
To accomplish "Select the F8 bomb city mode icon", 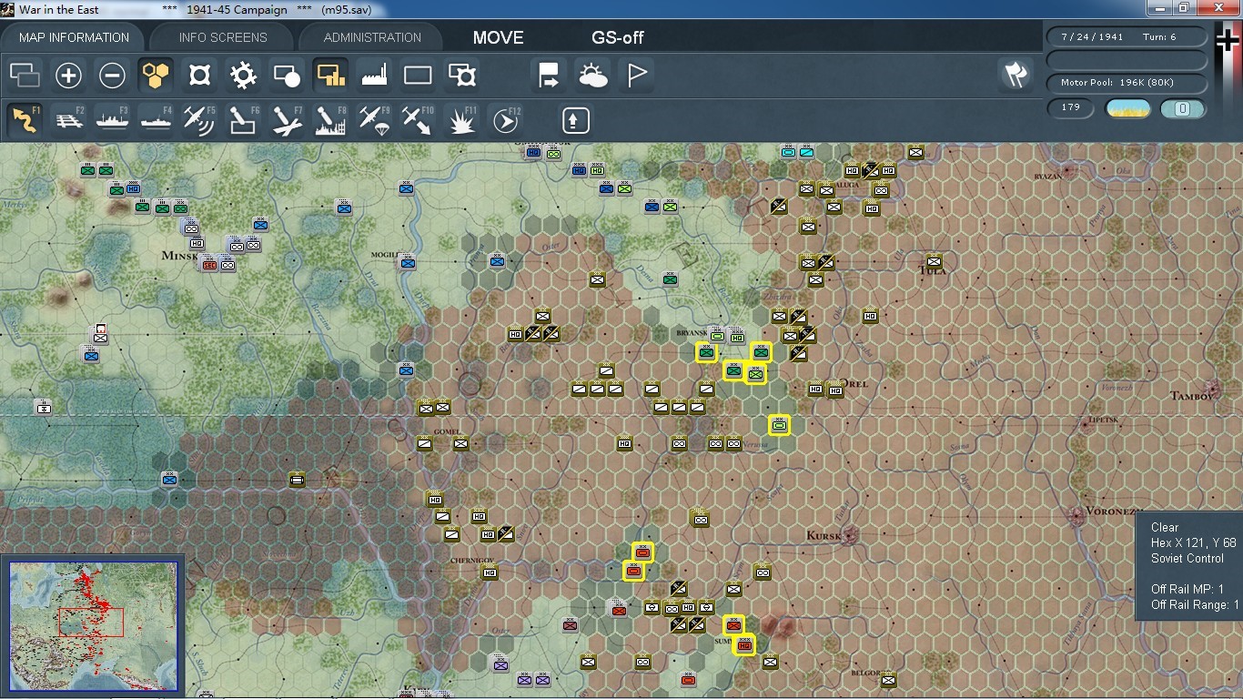I will pyautogui.click(x=330, y=120).
